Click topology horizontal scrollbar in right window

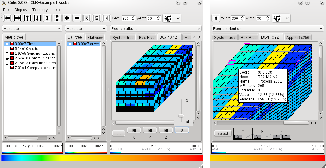coord(296,123)
